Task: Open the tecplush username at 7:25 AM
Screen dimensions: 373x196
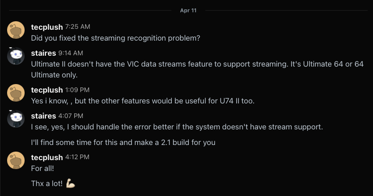Action: click(47, 26)
